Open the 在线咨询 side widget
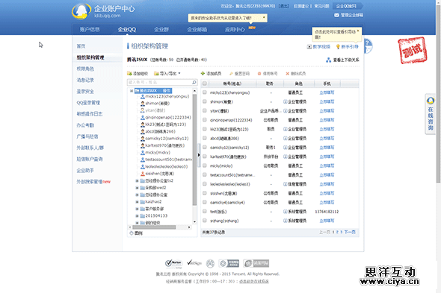This screenshot has width=441, height=293. tap(431, 114)
